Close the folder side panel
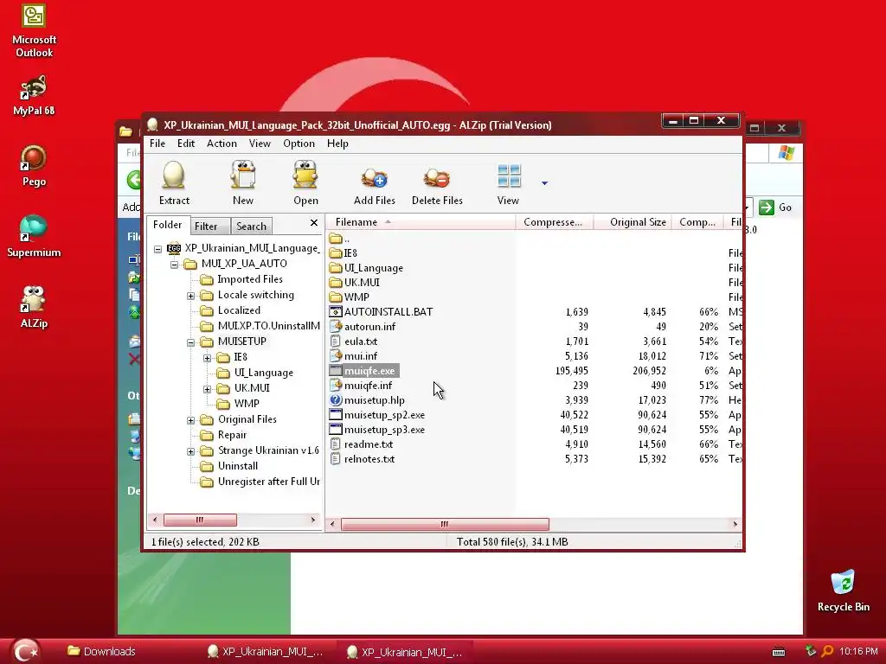Image resolution: width=886 pixels, height=664 pixels. point(314,223)
